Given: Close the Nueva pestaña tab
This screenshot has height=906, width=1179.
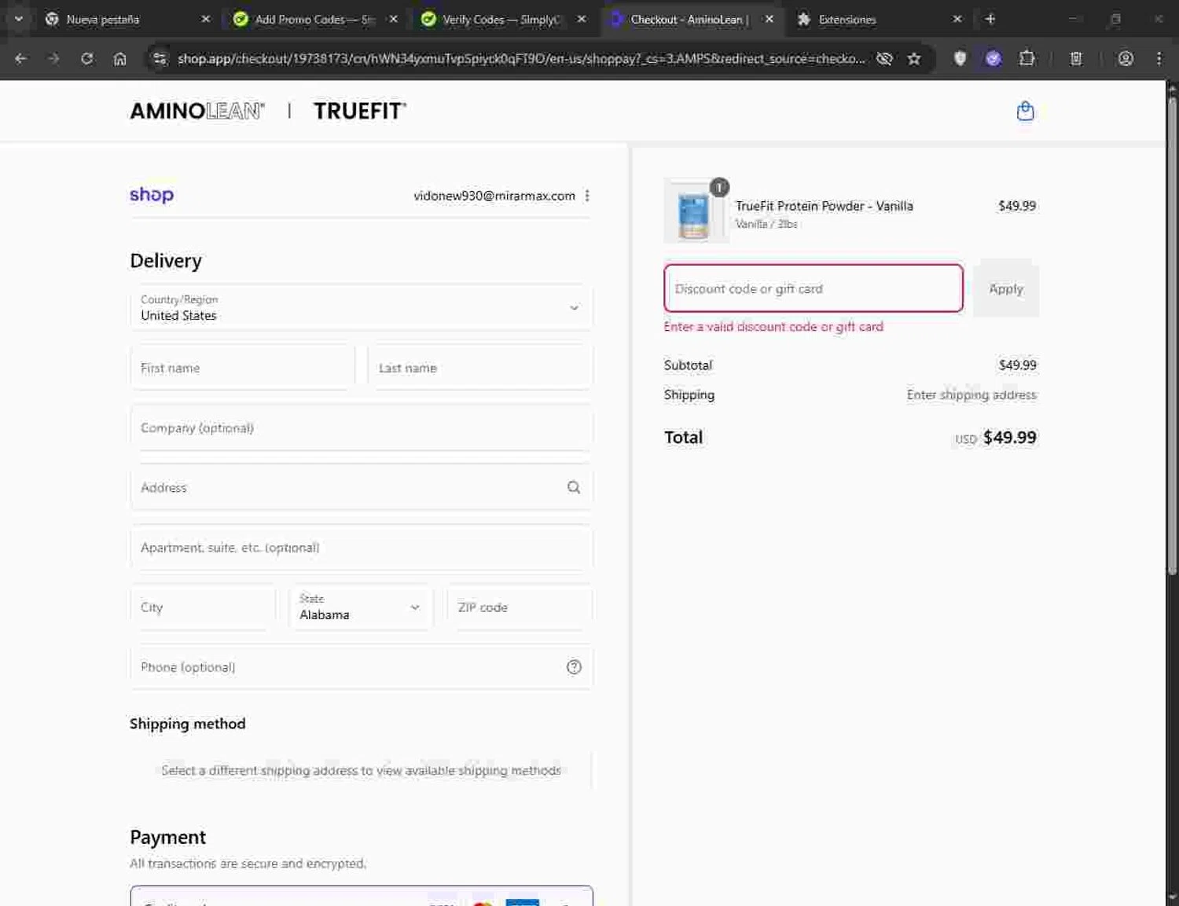Looking at the screenshot, I should click(205, 19).
